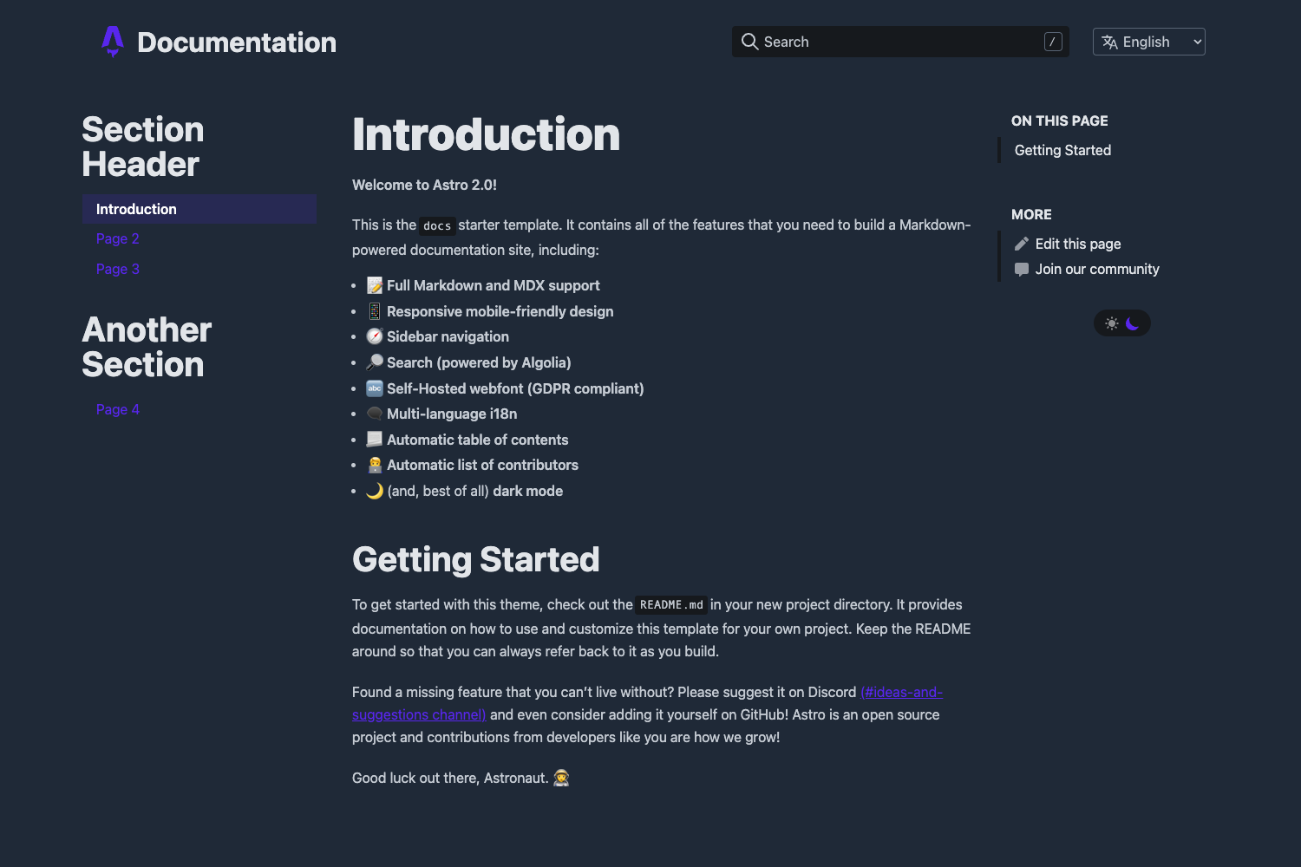Screen dimensions: 1301x867
Task: Navigate to Page 3 in the sidebar
Action: 117,269
